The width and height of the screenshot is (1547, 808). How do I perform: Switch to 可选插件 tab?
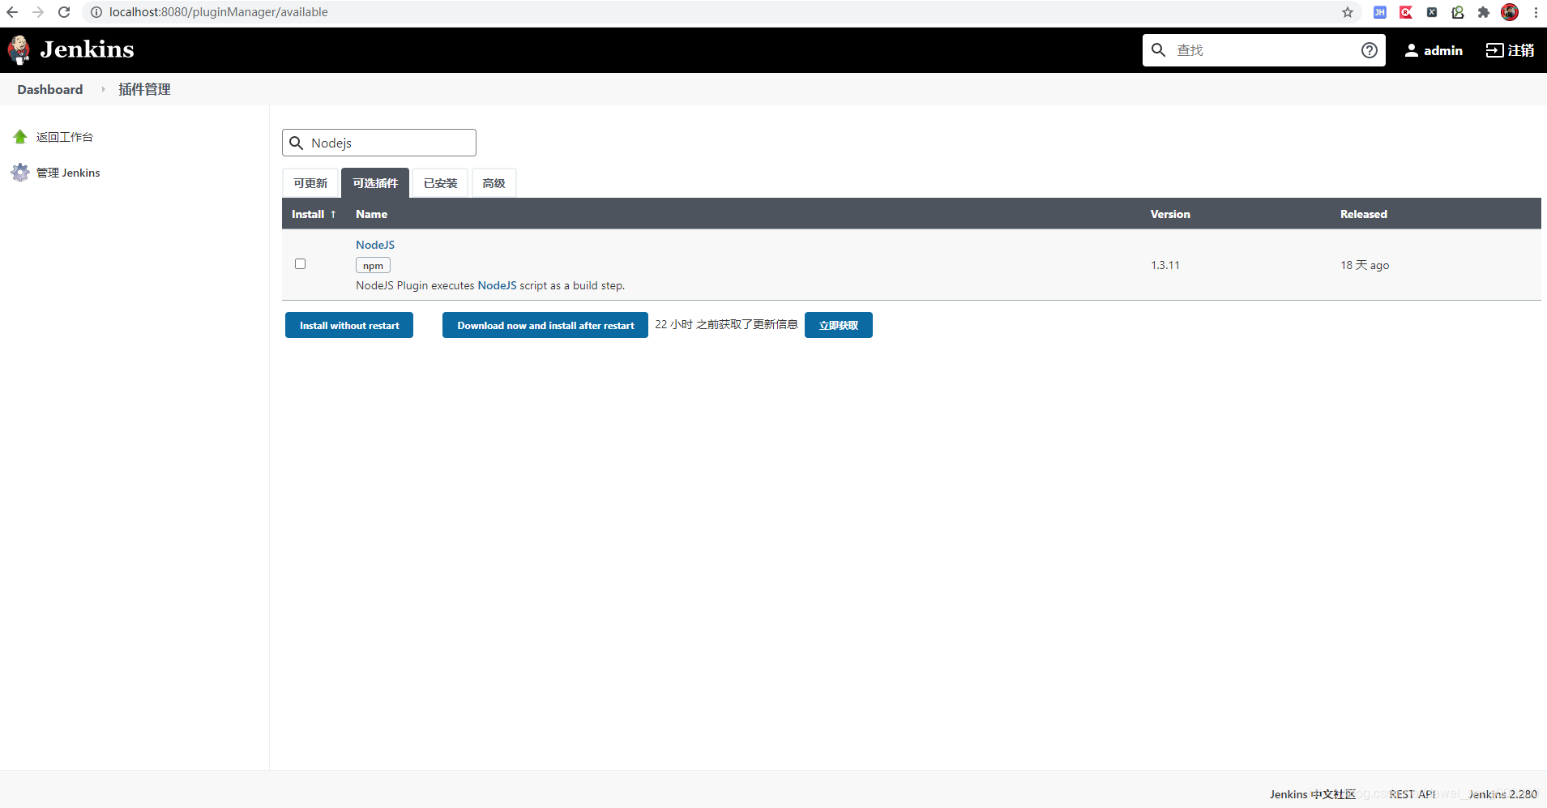pyautogui.click(x=375, y=183)
